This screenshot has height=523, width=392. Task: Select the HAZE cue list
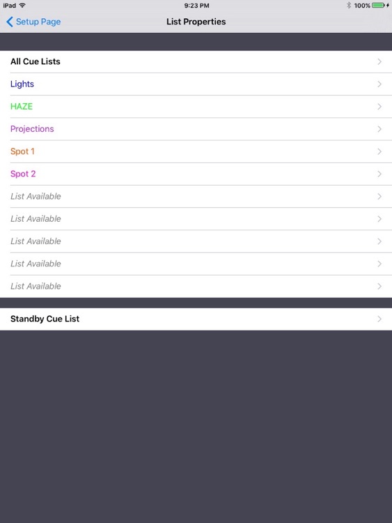[x=196, y=107]
